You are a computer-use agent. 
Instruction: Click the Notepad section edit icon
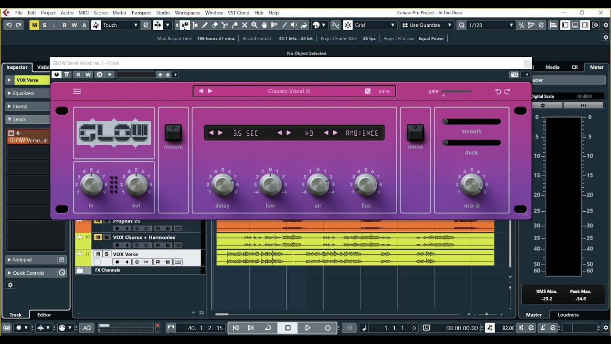(62, 260)
